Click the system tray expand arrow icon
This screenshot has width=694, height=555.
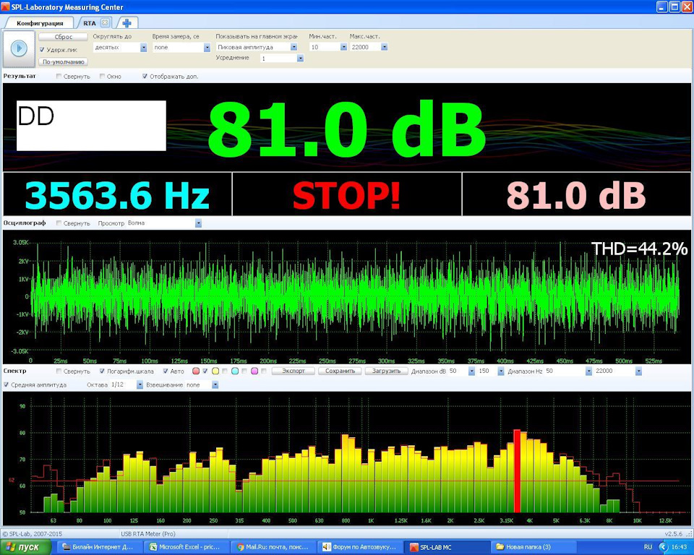[x=663, y=547]
